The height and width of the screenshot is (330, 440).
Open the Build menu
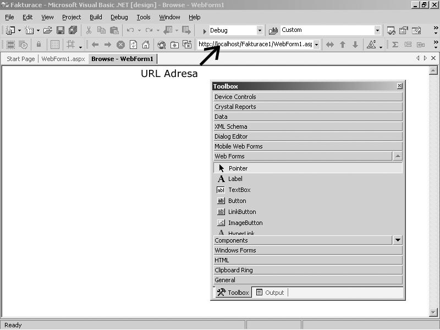coord(96,17)
